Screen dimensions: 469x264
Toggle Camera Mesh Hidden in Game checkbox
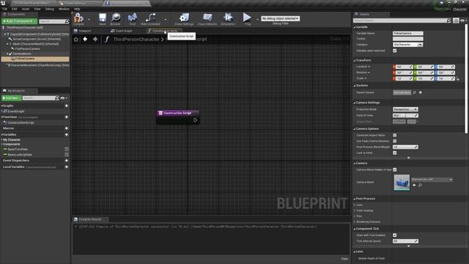(394, 169)
